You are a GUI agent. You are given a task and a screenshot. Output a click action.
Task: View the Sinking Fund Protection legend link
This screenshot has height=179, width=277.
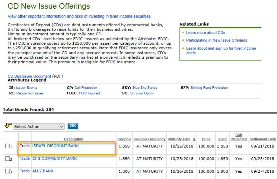pyautogui.click(x=209, y=88)
